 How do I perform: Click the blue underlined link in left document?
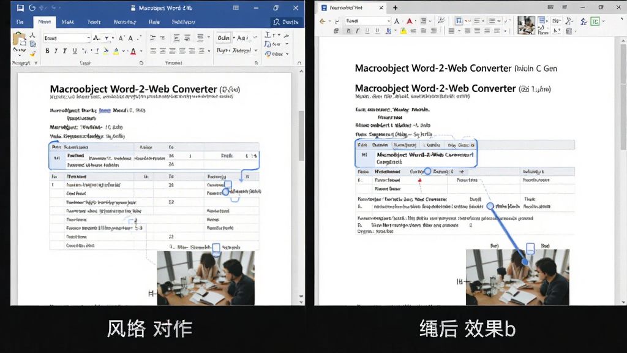coord(104,110)
